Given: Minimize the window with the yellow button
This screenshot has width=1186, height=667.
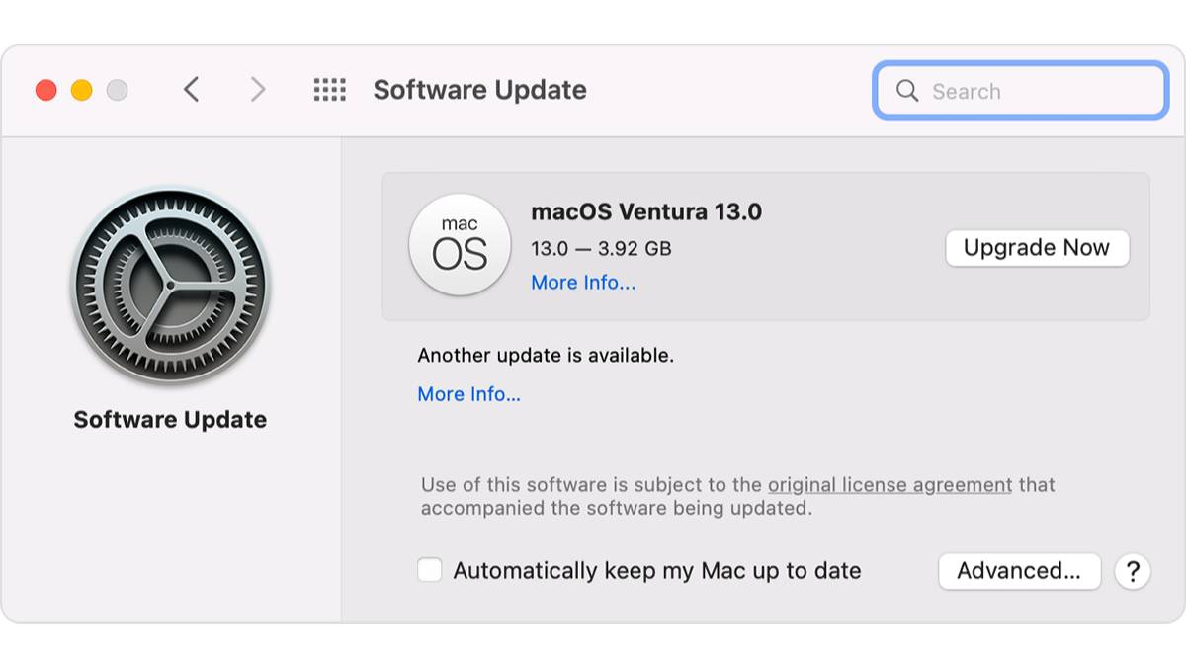Looking at the screenshot, I should 81,91.
